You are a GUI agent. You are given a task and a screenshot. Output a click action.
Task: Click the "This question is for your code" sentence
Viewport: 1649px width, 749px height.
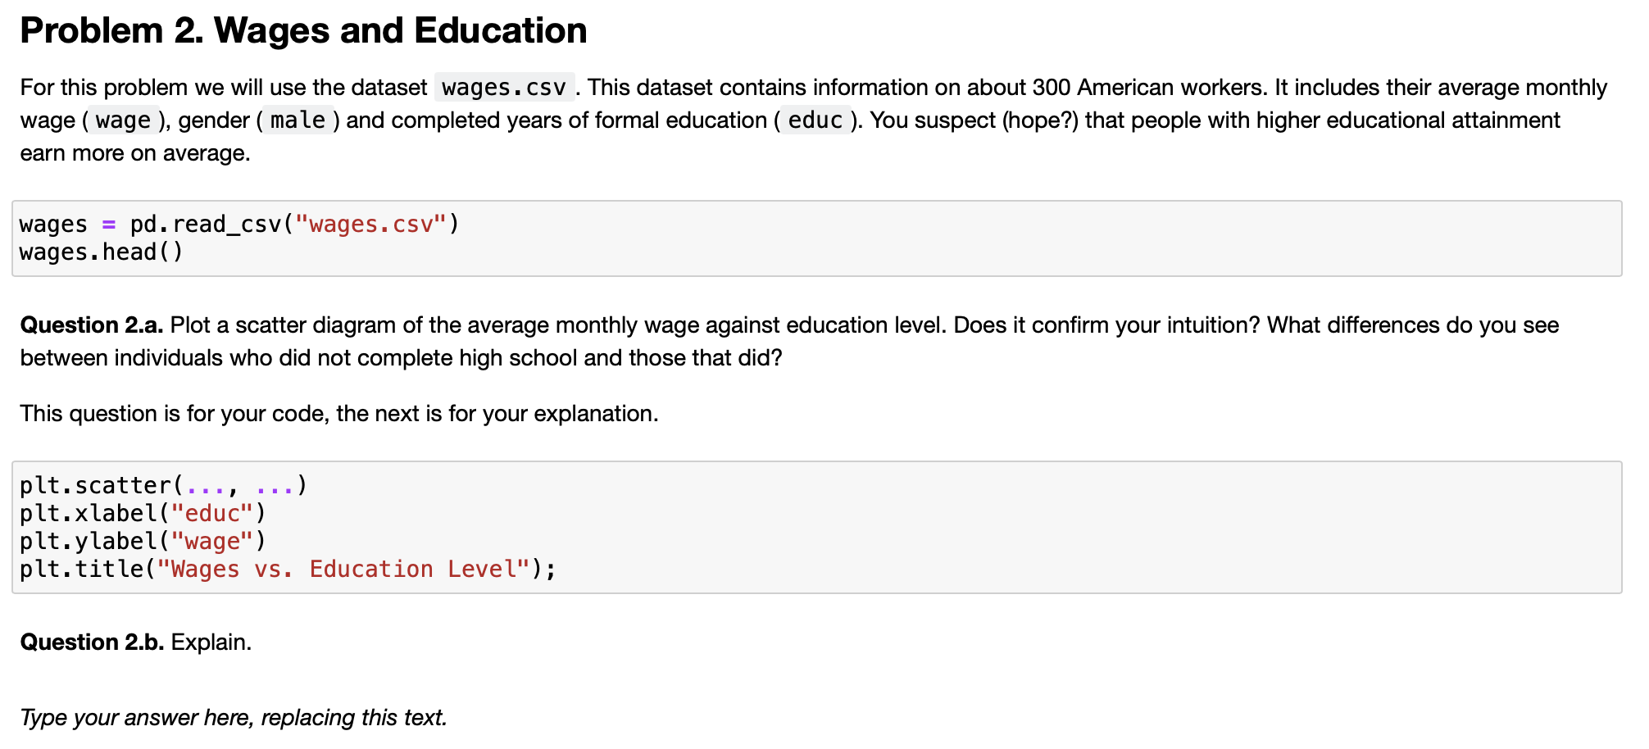point(339,414)
